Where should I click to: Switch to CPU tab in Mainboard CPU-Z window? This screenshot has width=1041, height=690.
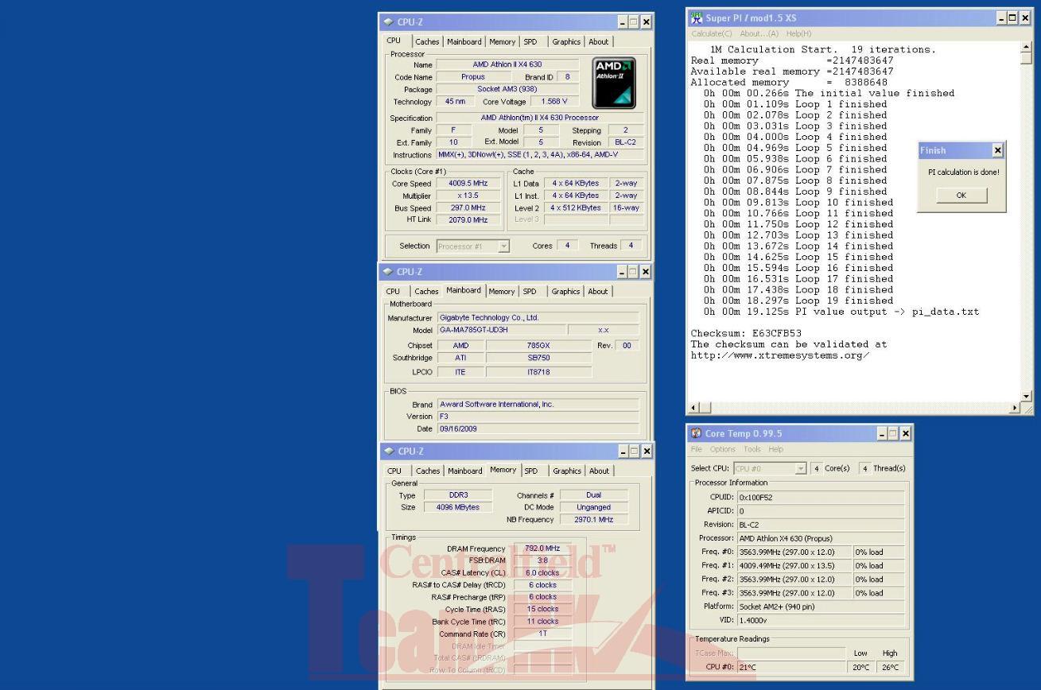click(394, 292)
